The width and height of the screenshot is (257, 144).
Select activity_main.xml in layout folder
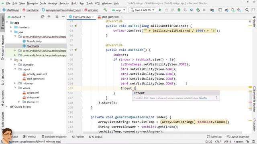click(37, 74)
